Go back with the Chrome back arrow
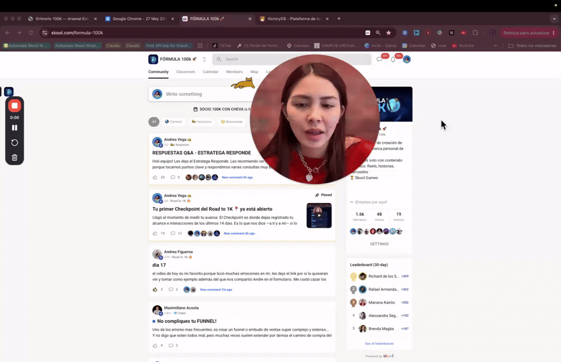This screenshot has height=362, width=561. click(8, 33)
